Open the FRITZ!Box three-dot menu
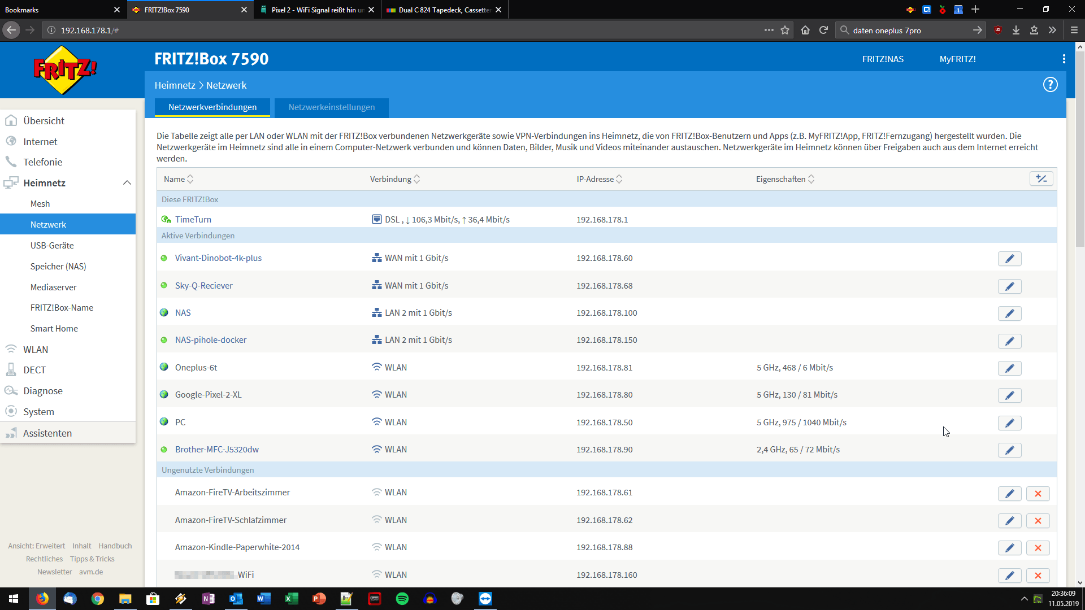The image size is (1085, 610). tap(1064, 59)
